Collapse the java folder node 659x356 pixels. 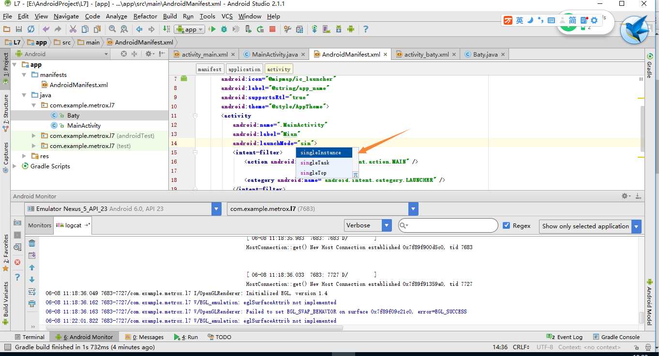click(x=24, y=95)
